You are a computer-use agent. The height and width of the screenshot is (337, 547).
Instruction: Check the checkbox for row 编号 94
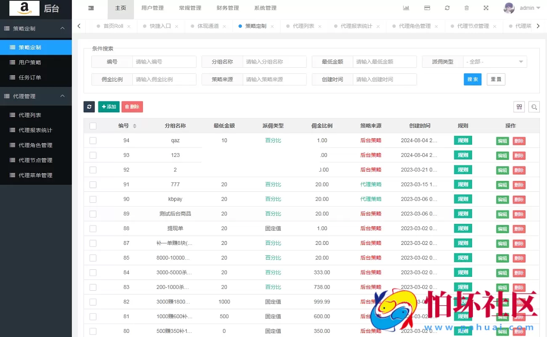[93, 141]
